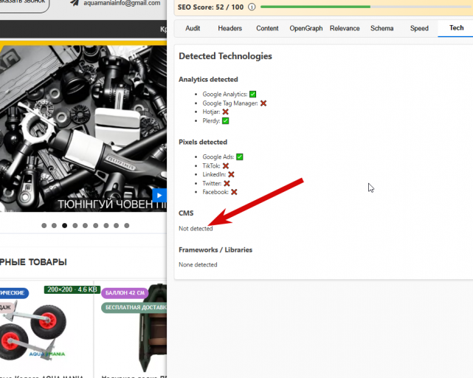Image resolution: width=473 pixels, height=378 pixels.
Task: Click the '200×200 · 4.6 KB' image size label
Action: (72, 289)
